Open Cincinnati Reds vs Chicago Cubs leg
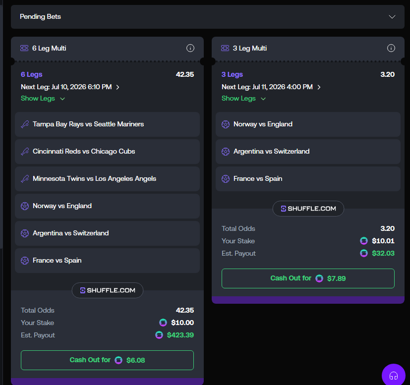 [x=107, y=152]
